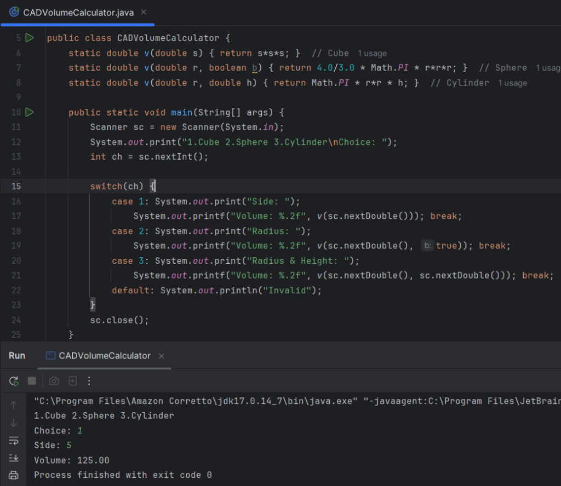The width and height of the screenshot is (561, 486).
Task: Close the CADVolumeCalculator.java editor tab
Action: click(x=145, y=13)
